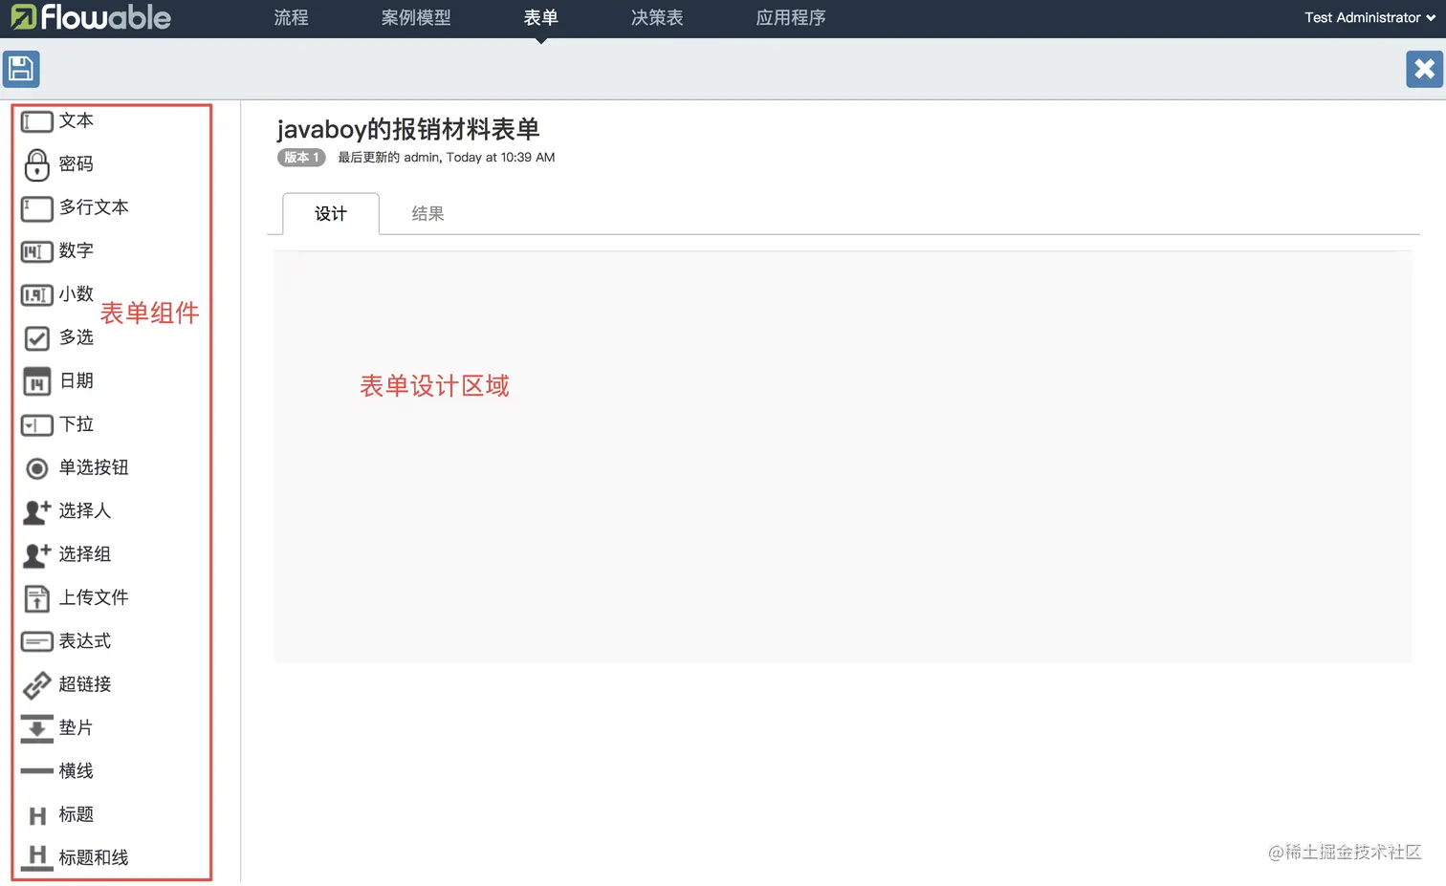Click the 单选按钮 radio button component

pos(91,467)
